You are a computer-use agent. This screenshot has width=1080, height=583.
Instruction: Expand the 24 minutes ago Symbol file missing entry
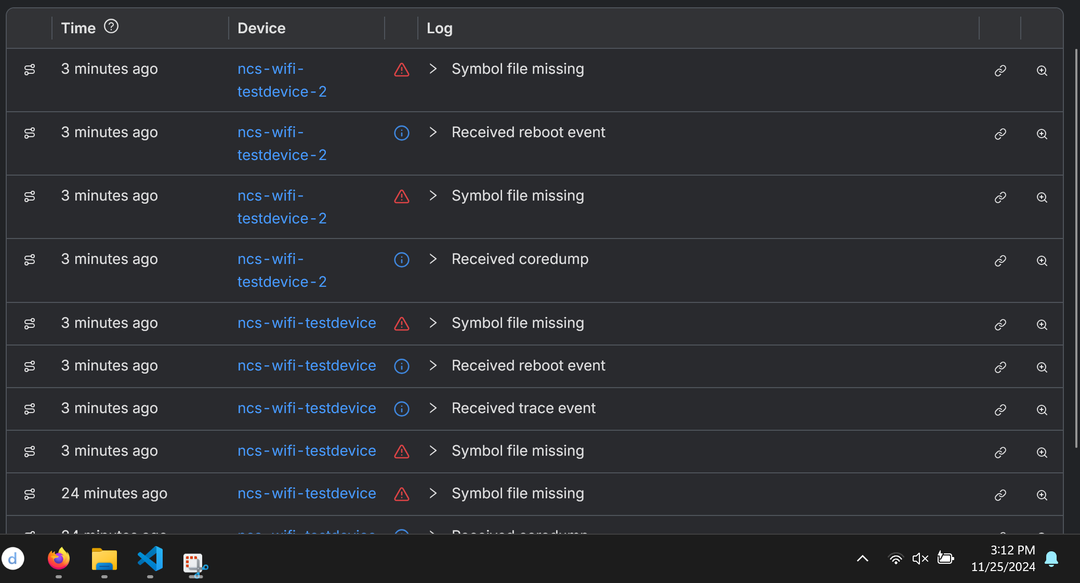click(433, 493)
